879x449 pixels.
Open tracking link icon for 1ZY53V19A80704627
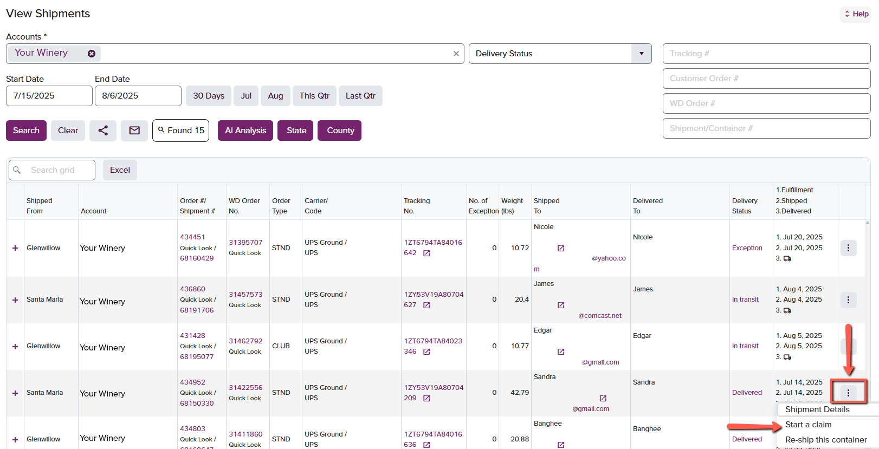(x=426, y=305)
